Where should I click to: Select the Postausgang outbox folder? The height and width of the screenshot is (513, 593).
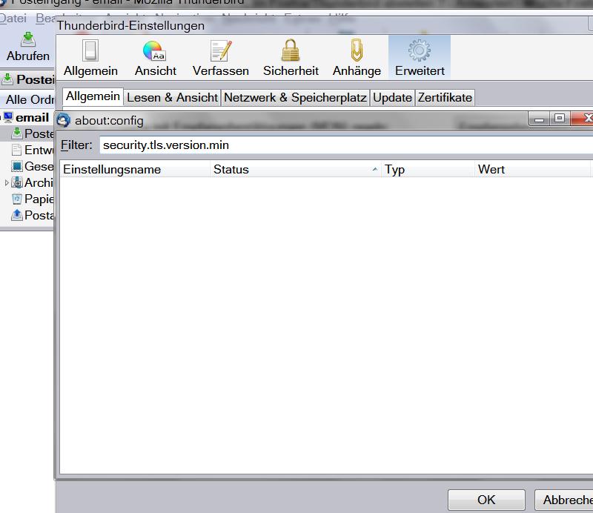[32, 215]
